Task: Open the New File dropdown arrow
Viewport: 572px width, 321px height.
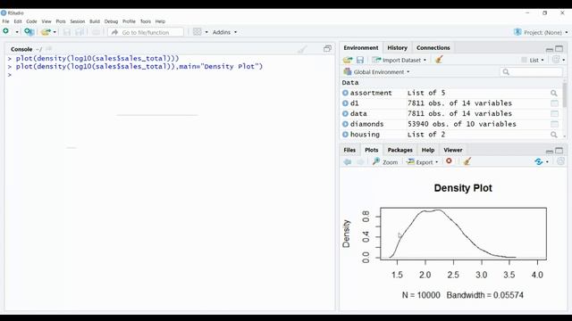Action: tap(17, 32)
